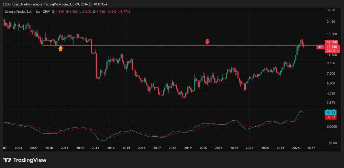Click the 2017 time axis label
The height and width of the screenshot is (168, 344).
pos(157,148)
